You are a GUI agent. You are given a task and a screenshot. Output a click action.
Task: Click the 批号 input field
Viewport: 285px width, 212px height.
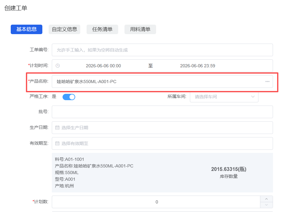pos(162,112)
